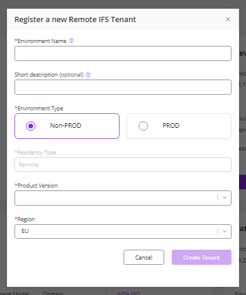Image resolution: width=246 pixels, height=295 pixels.
Task: Click the dialog title text
Action: 75,20
